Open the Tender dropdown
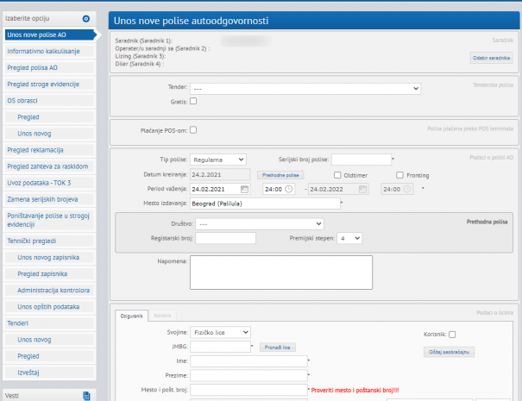Image resolution: width=522 pixels, height=401 pixels. [305, 88]
